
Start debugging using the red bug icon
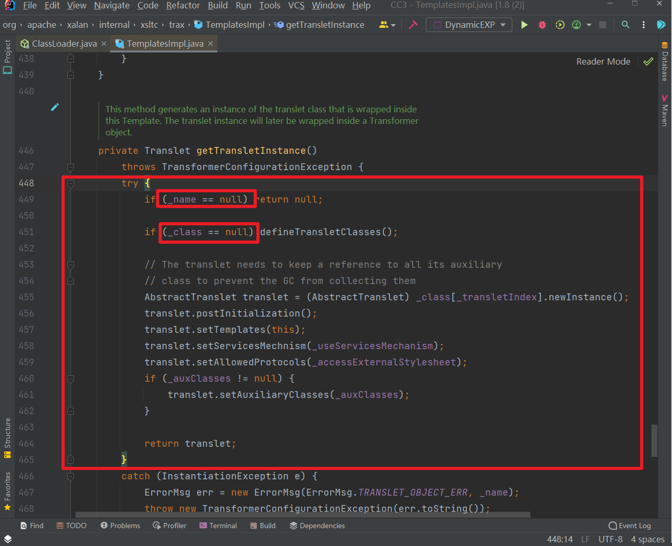point(542,24)
